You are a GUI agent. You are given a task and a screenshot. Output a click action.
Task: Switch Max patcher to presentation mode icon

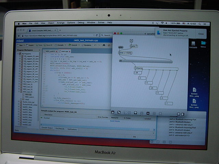click(x=136, y=113)
